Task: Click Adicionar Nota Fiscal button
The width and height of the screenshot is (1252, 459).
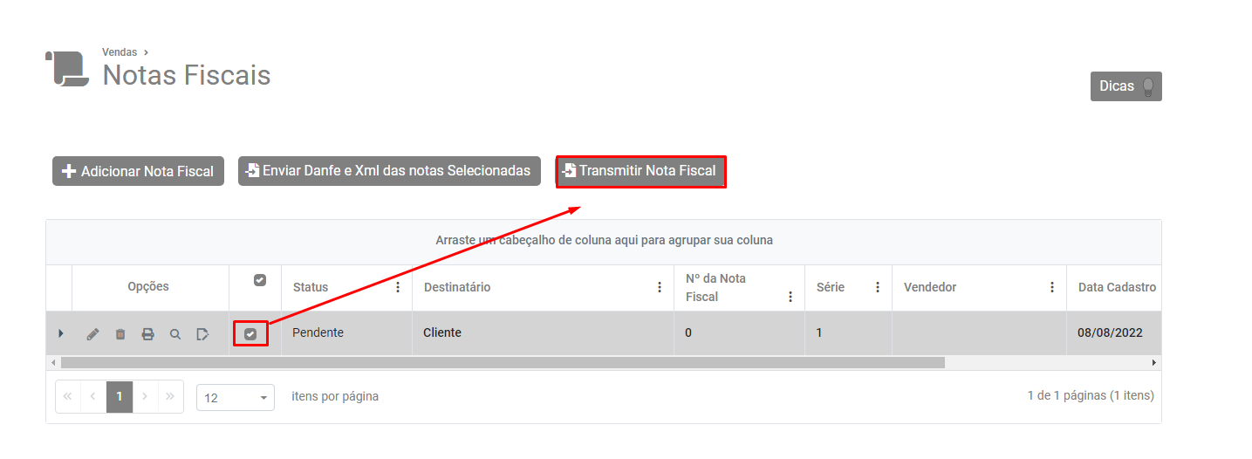Action: pyautogui.click(x=139, y=171)
